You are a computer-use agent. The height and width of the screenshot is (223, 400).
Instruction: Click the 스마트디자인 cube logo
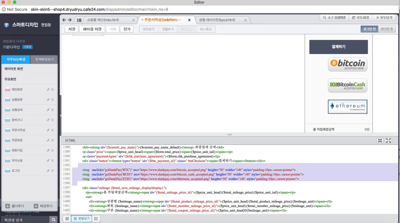pyautogui.click(x=7, y=25)
